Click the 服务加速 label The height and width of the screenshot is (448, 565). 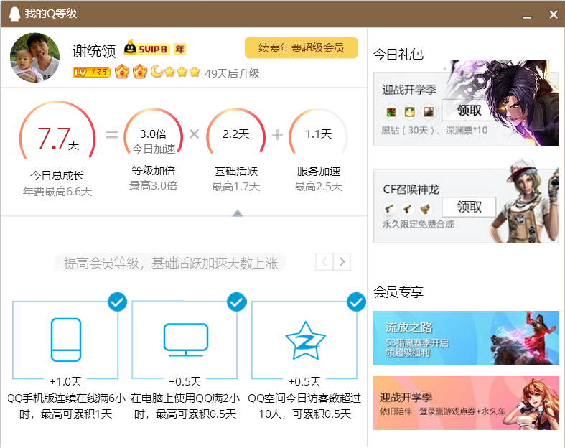[x=319, y=171]
